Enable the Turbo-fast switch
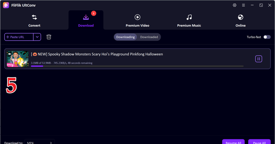Image resolution: width=275 pixels, height=144 pixels. coord(267,37)
